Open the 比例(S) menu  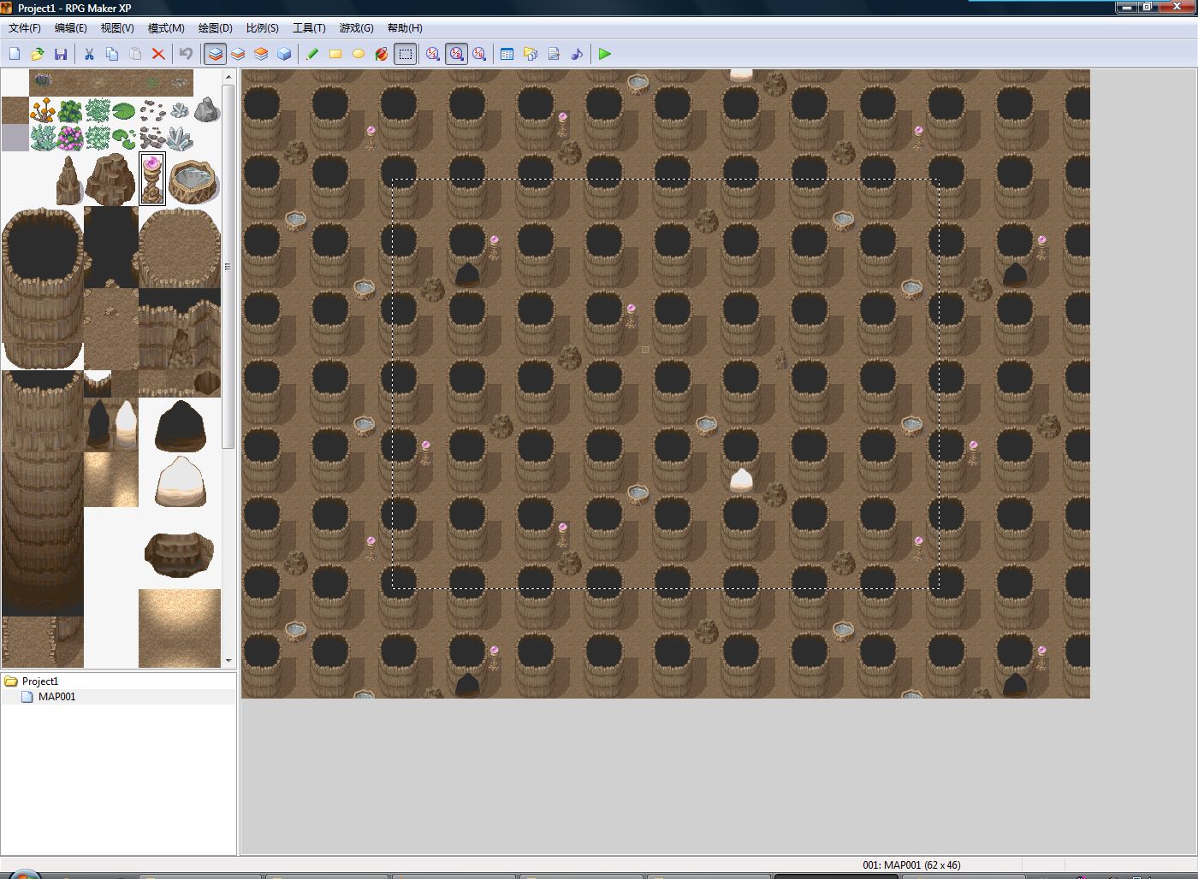pos(263,28)
